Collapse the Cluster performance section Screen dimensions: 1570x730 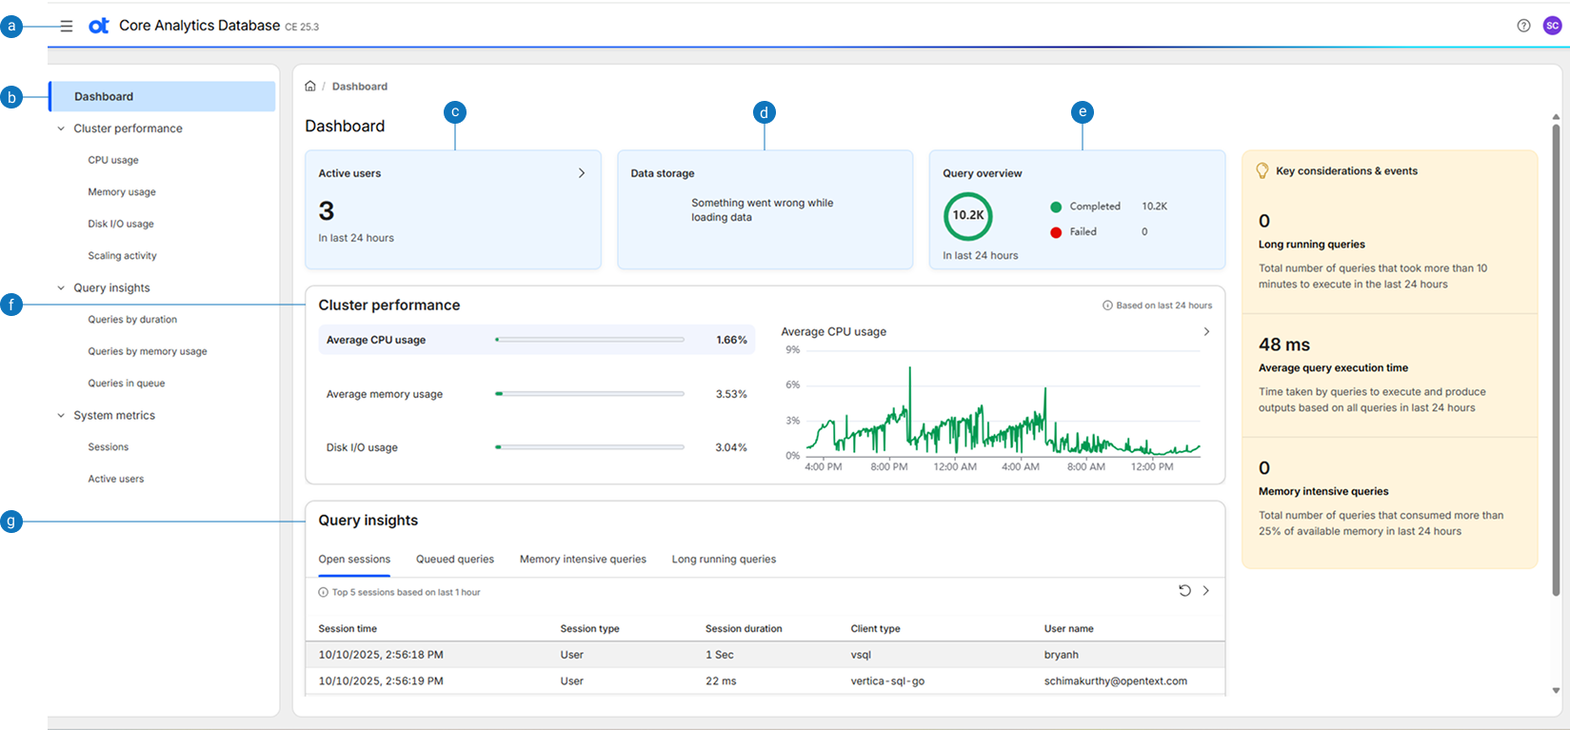point(62,128)
